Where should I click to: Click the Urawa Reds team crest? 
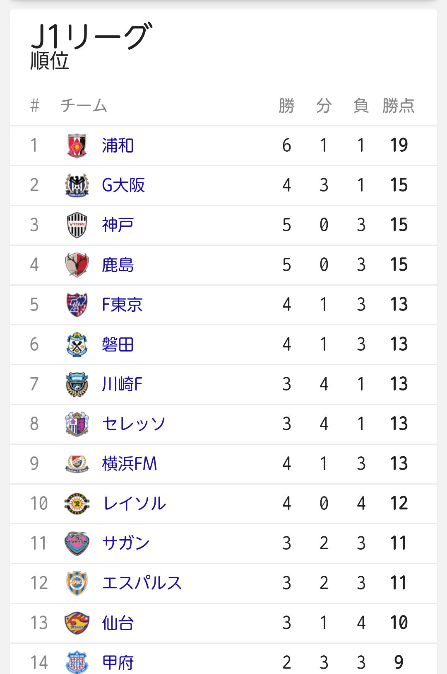[77, 145]
